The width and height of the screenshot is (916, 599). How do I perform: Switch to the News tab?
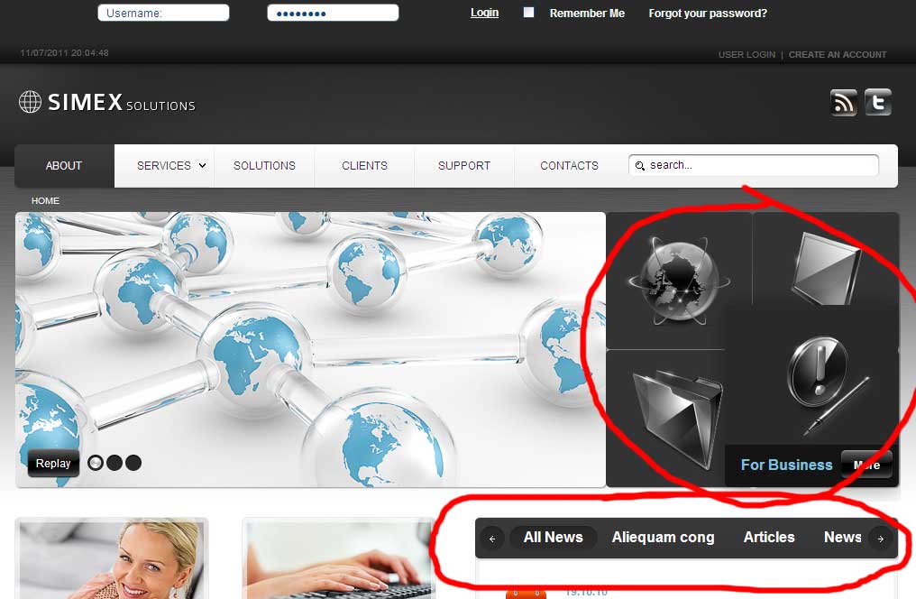pos(842,537)
